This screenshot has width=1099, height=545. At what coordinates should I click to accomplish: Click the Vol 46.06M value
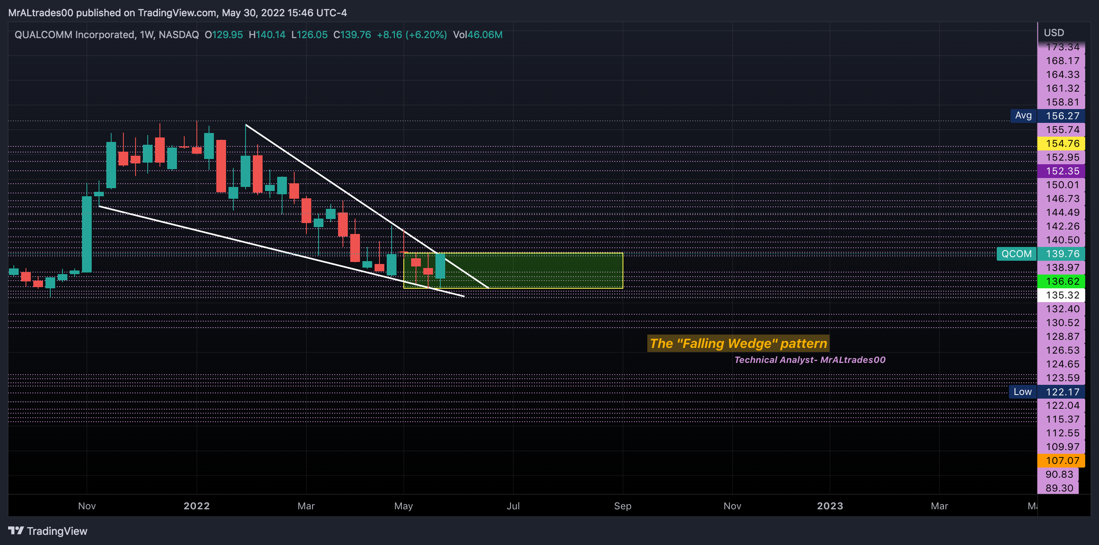(x=477, y=34)
